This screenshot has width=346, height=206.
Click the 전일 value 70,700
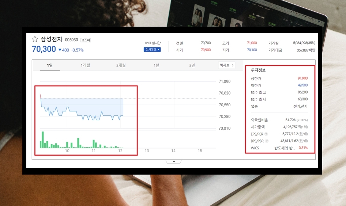coord(206,43)
